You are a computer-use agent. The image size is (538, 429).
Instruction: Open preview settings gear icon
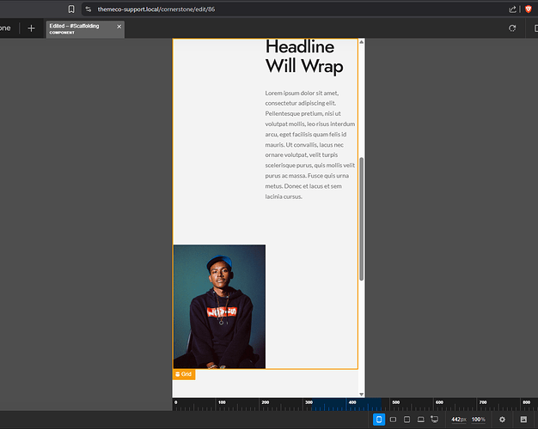coord(503,420)
